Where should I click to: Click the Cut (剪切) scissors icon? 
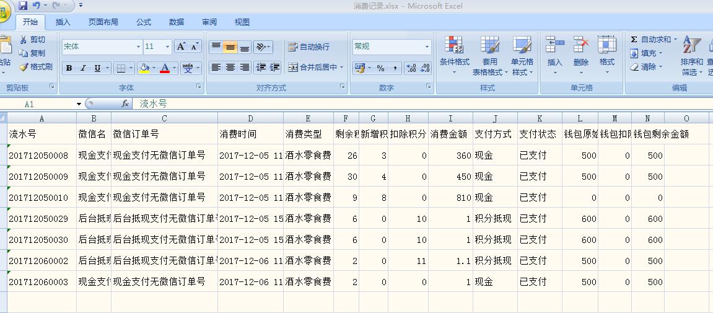click(x=23, y=40)
